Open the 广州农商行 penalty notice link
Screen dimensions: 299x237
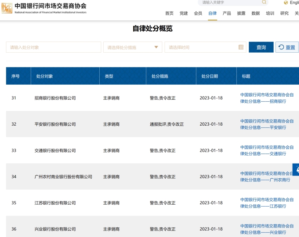[x=267, y=177]
